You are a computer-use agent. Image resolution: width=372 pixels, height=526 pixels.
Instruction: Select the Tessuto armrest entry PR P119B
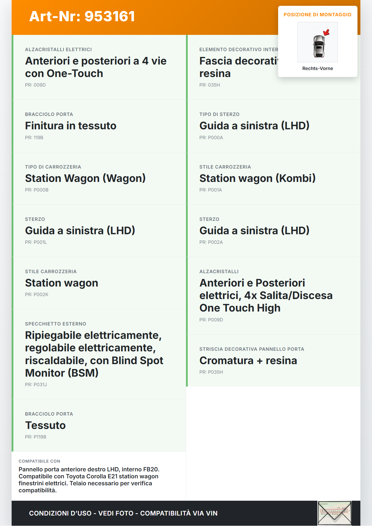point(45,425)
